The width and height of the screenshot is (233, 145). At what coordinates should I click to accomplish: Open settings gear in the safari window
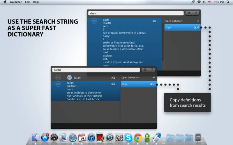coord(145,70)
